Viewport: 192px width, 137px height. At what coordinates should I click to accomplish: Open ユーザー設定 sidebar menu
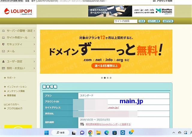click(18, 61)
